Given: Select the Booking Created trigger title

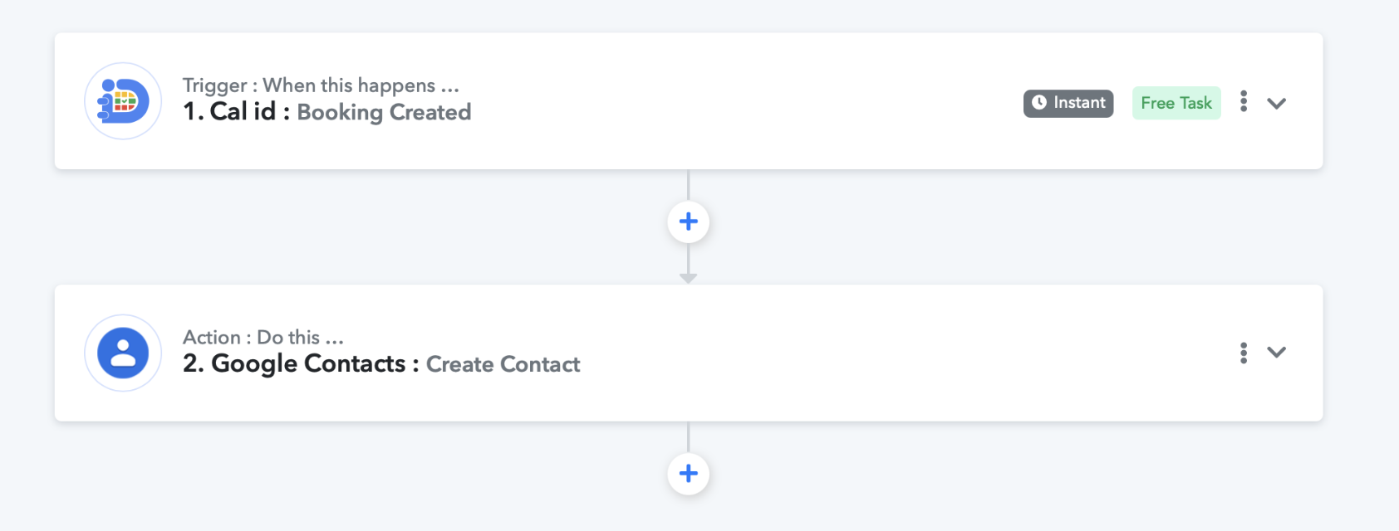Looking at the screenshot, I should [384, 113].
